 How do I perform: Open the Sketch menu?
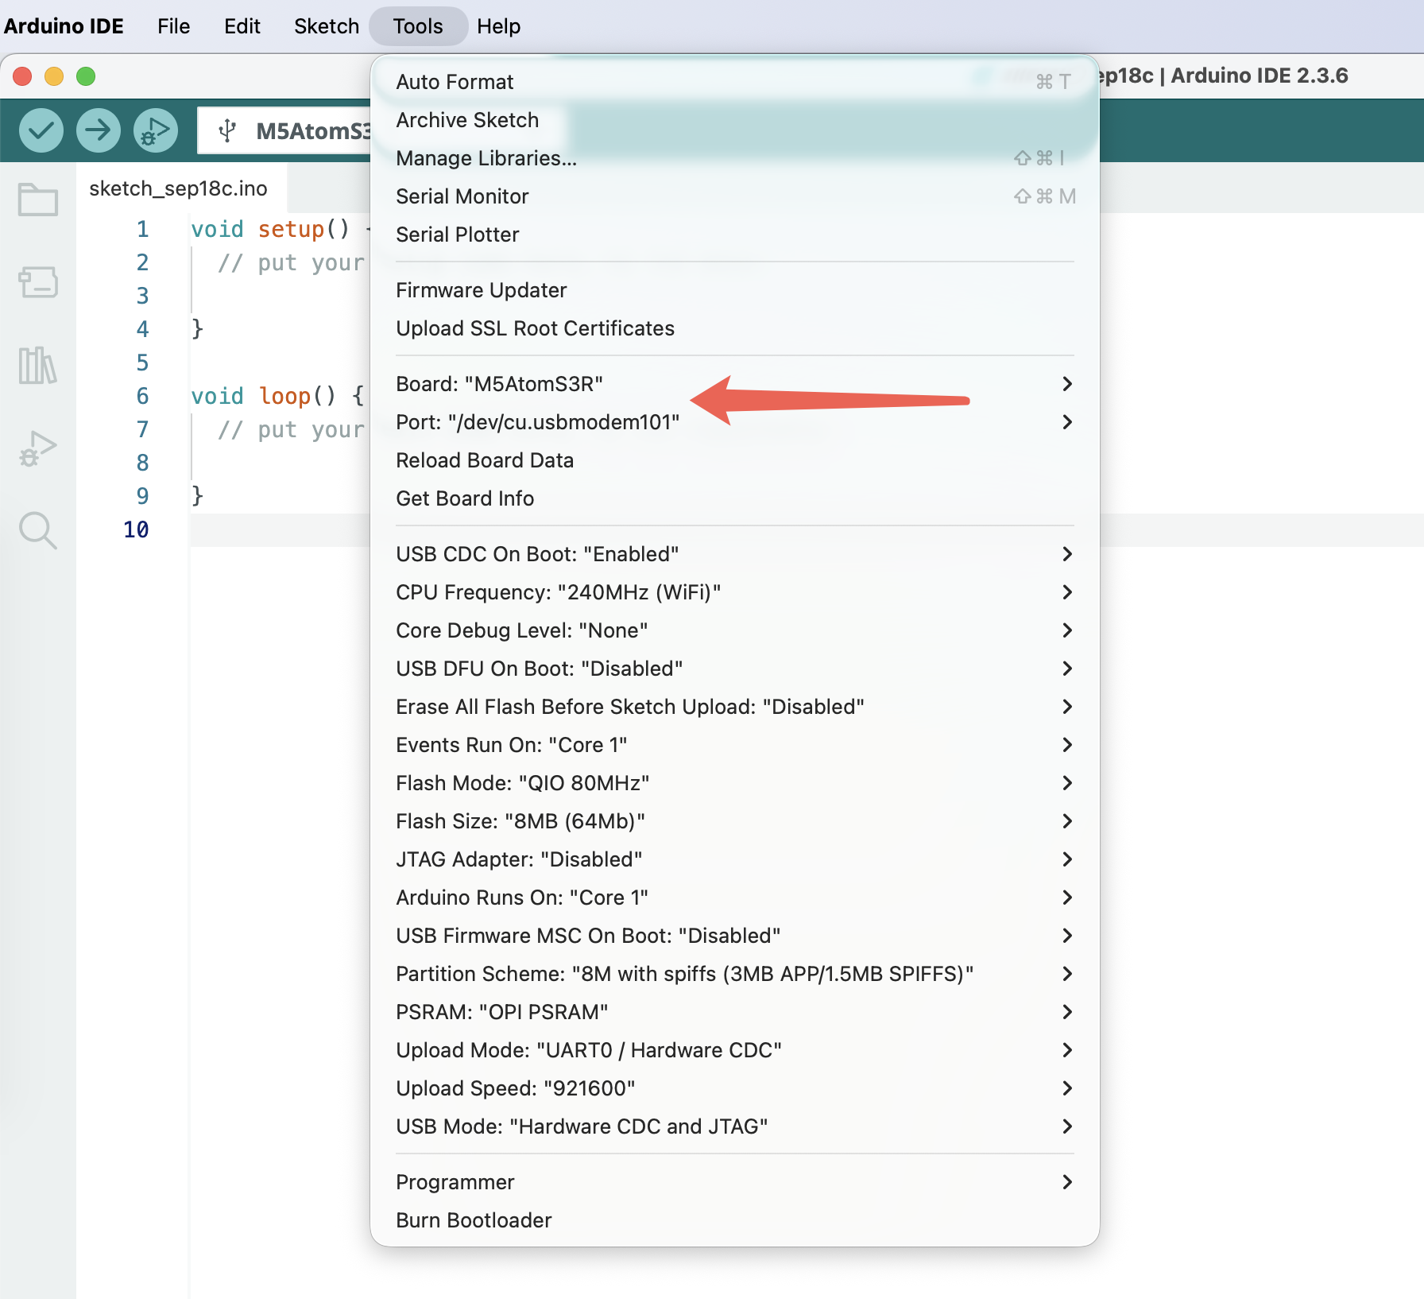coord(327,26)
